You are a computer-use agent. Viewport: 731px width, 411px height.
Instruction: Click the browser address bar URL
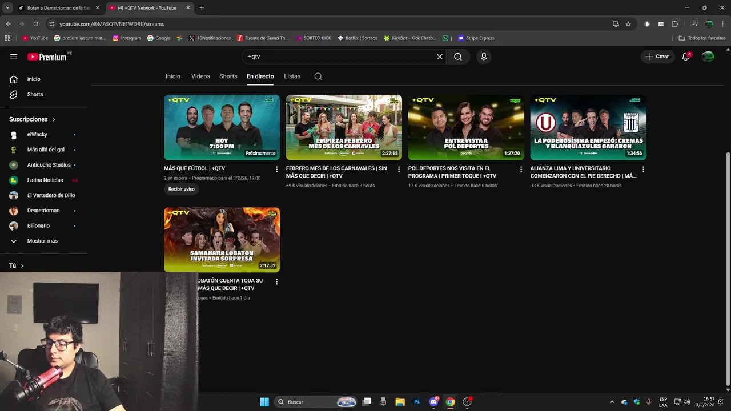tap(112, 24)
